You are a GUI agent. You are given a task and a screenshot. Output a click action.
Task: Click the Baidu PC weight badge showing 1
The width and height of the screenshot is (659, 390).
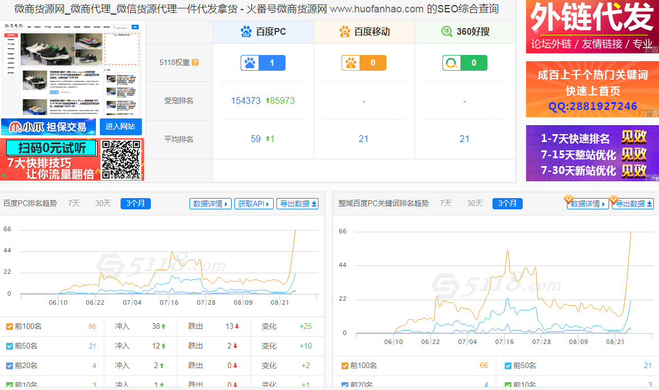(x=263, y=63)
